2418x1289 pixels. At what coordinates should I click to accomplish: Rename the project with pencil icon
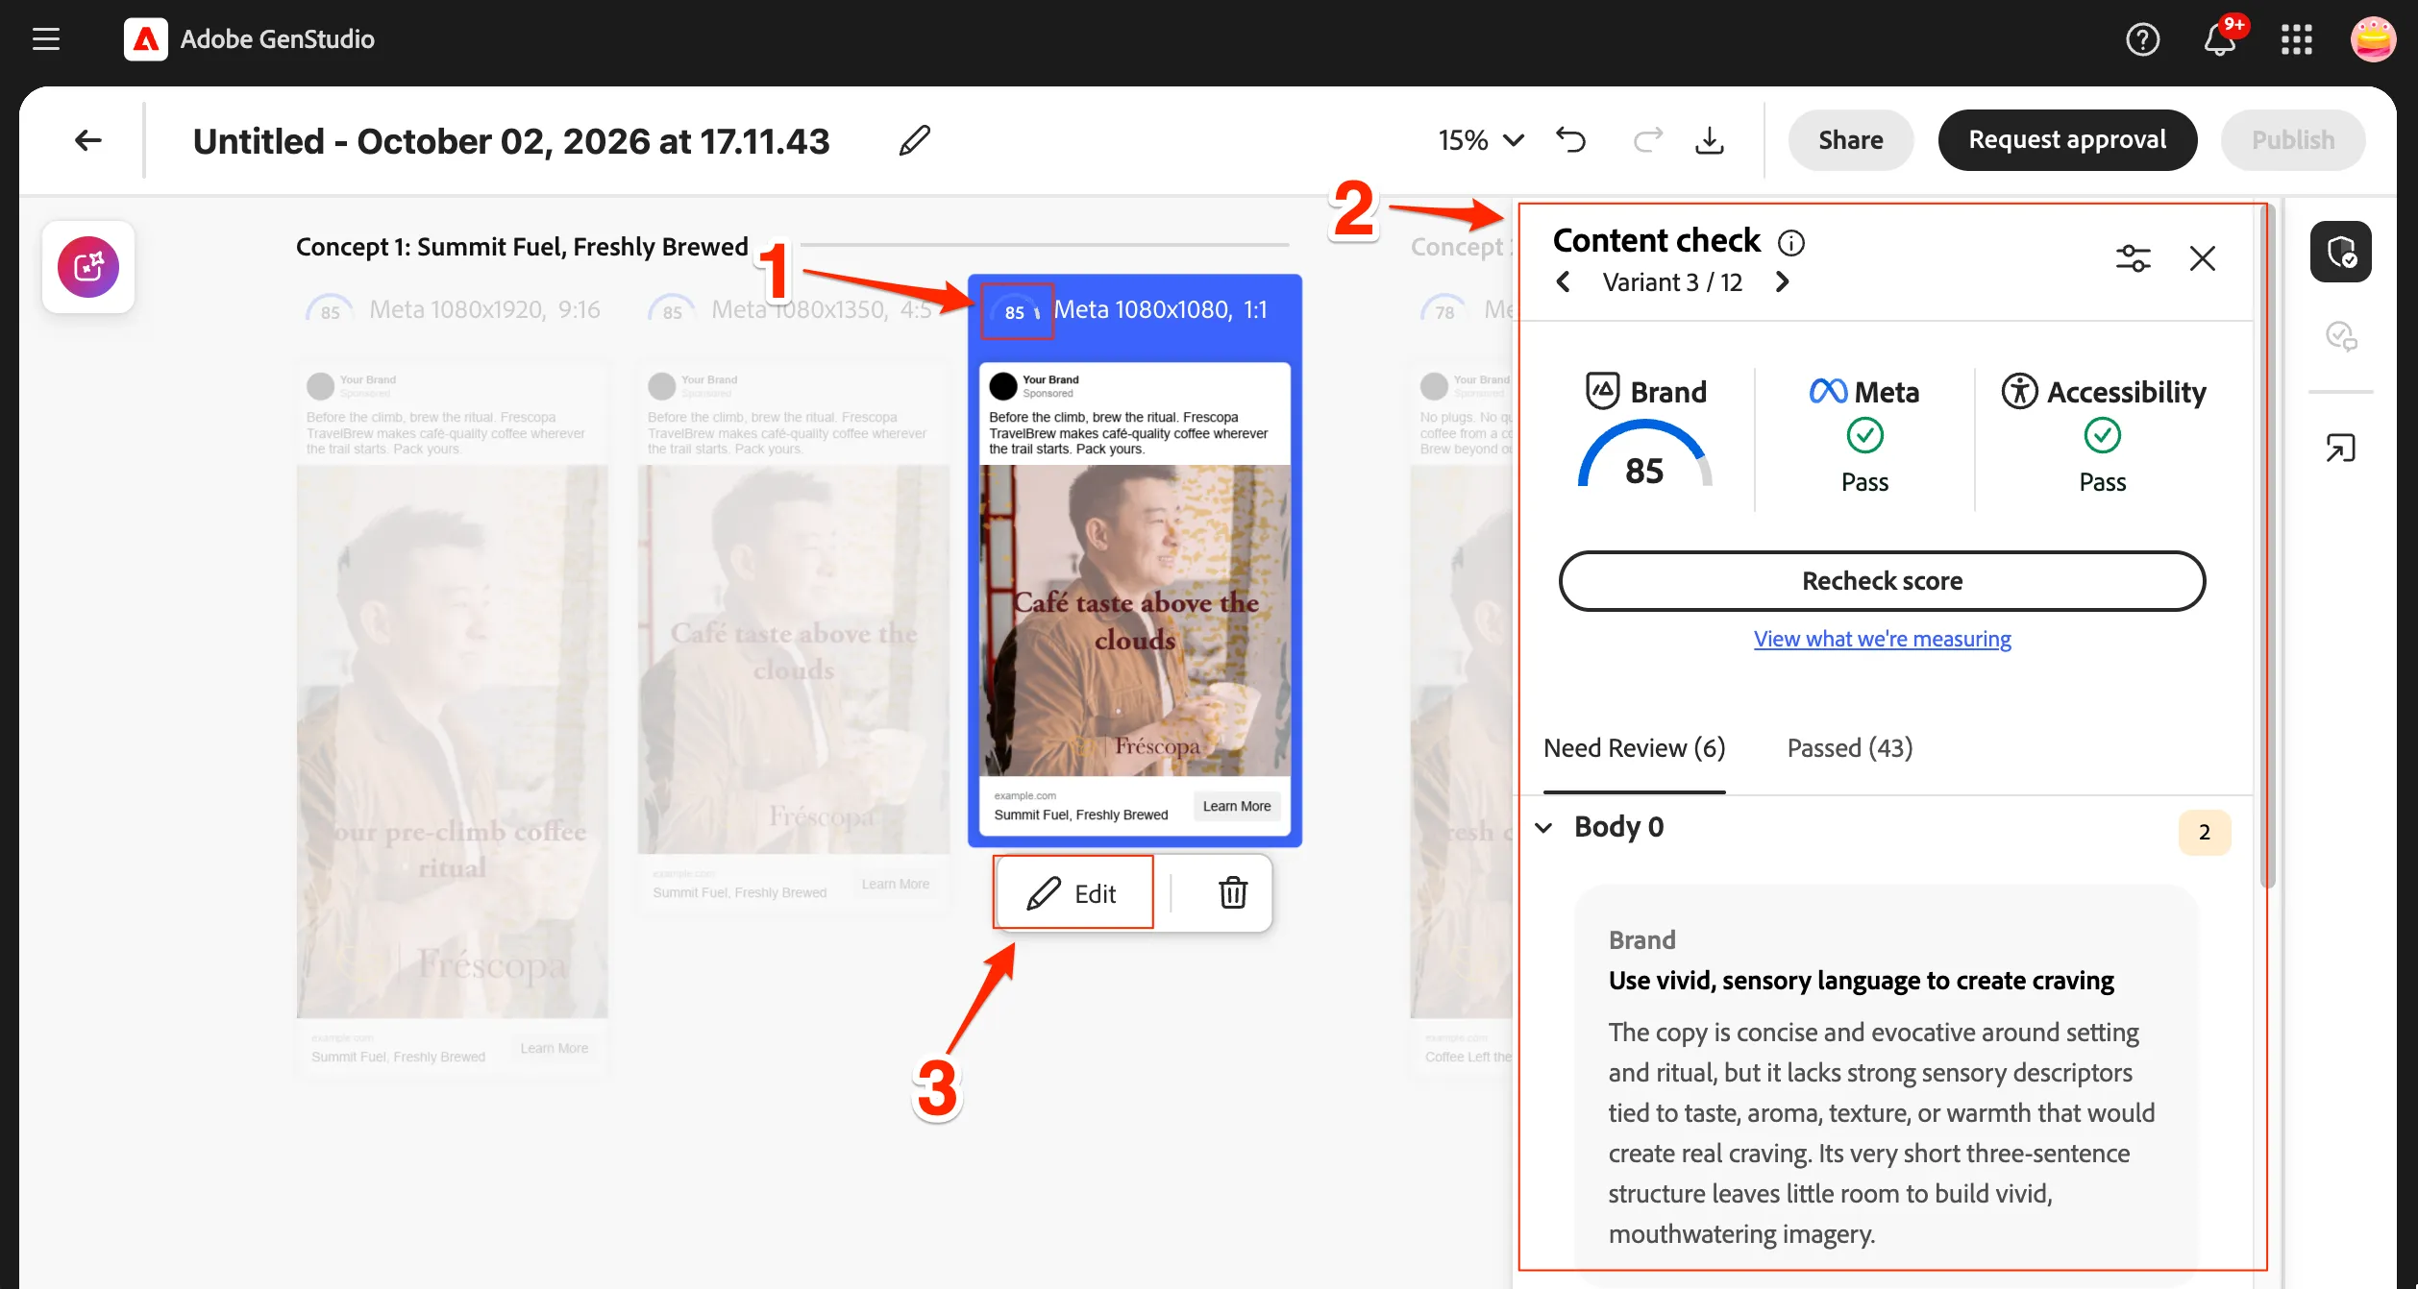coord(914,140)
